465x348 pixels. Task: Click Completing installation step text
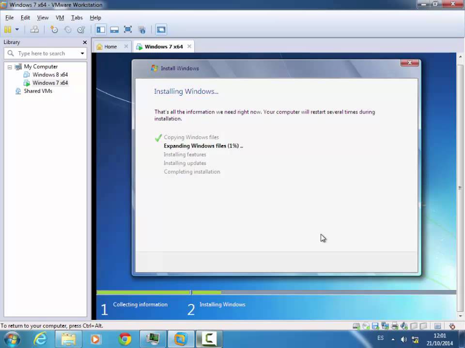[x=192, y=172]
